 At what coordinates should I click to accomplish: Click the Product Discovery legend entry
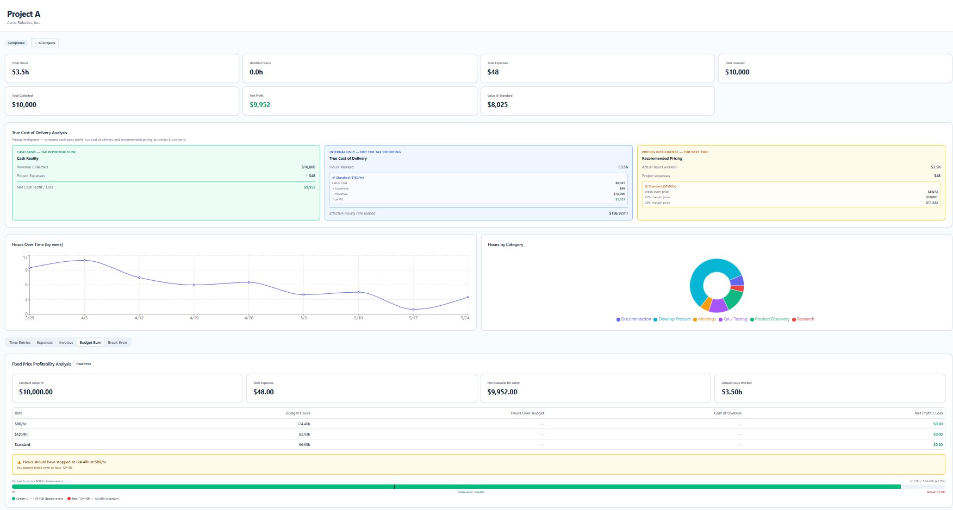pos(770,319)
